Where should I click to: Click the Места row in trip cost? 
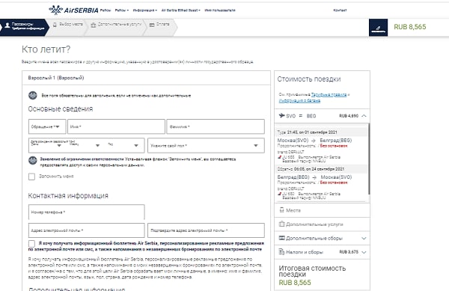click(x=322, y=210)
